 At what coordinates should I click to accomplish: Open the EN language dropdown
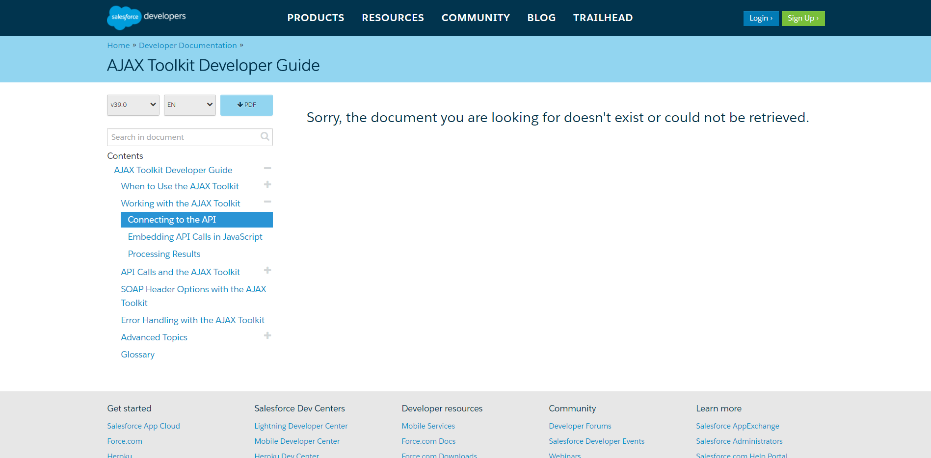click(x=190, y=105)
